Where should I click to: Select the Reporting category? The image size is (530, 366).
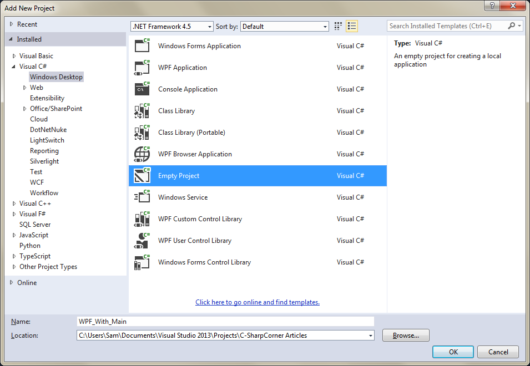[44, 151]
